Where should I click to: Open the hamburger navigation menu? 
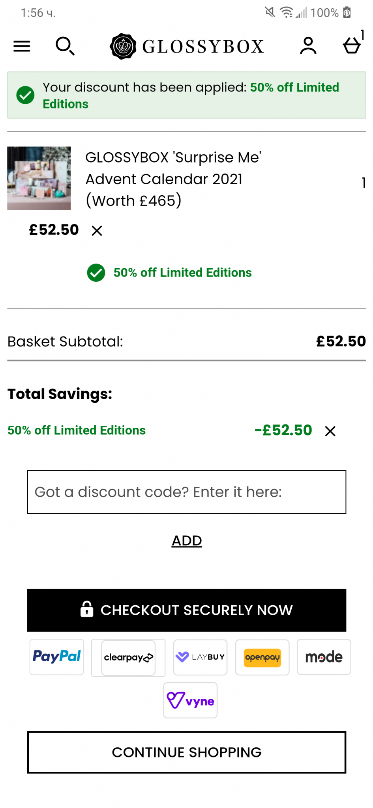(22, 46)
